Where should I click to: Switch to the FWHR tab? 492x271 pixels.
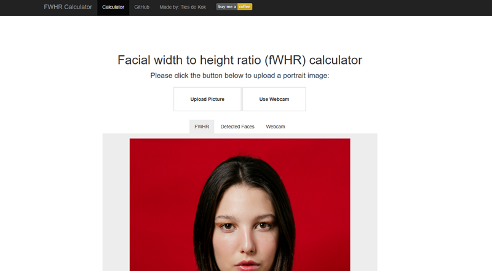202,127
